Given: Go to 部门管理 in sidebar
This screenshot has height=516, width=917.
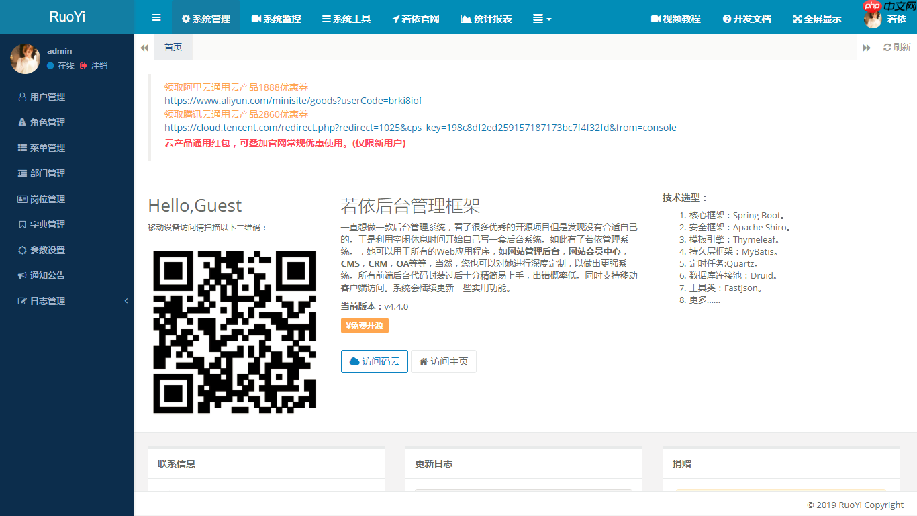Looking at the screenshot, I should click(47, 173).
